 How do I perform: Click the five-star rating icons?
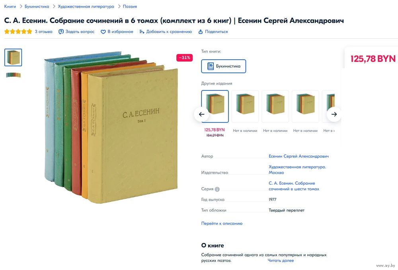[18, 31]
